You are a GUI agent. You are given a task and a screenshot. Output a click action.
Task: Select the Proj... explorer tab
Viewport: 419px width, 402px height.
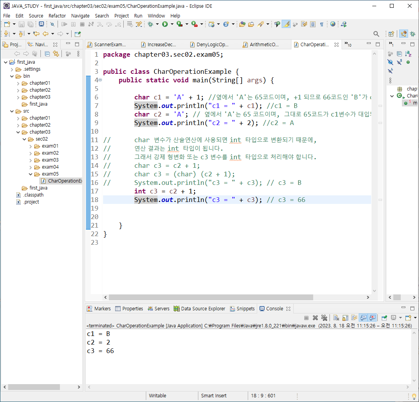point(12,45)
